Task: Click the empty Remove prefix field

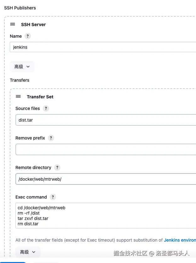Action: 105,150
